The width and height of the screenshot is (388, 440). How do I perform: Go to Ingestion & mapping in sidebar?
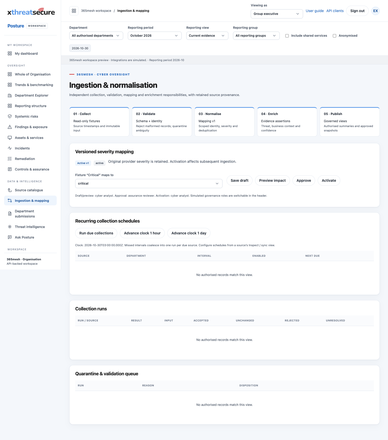pos(30,200)
